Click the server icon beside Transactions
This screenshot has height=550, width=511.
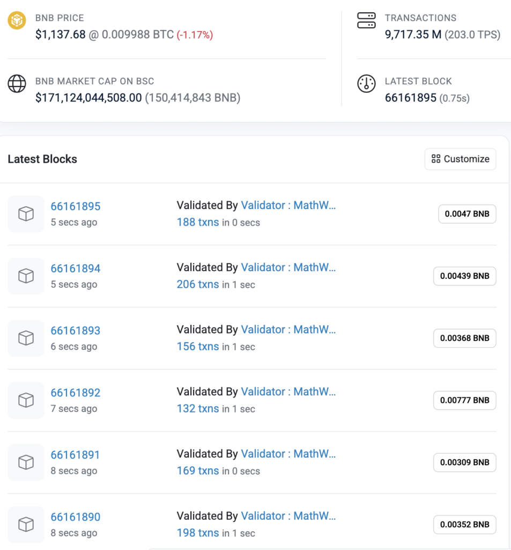[366, 21]
